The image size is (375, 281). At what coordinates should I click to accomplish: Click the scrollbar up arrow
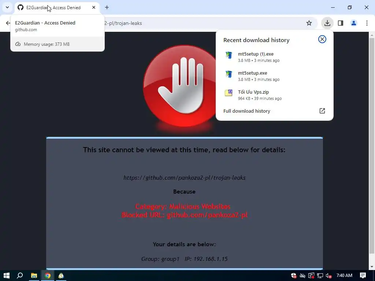tap(372, 35)
